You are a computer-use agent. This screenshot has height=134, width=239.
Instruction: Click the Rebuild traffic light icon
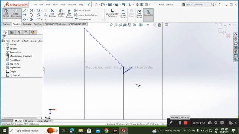pos(137,4)
